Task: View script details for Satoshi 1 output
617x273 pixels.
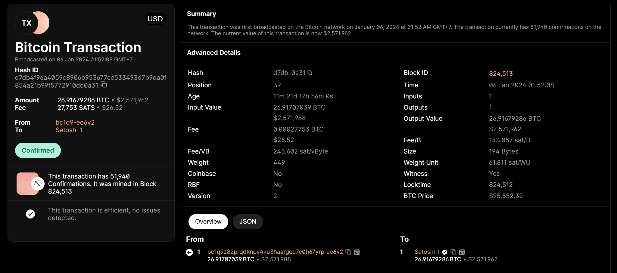Action: click(462, 252)
